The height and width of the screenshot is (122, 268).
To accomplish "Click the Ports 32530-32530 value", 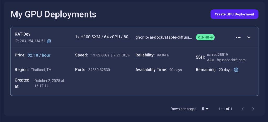I will 99,70.
